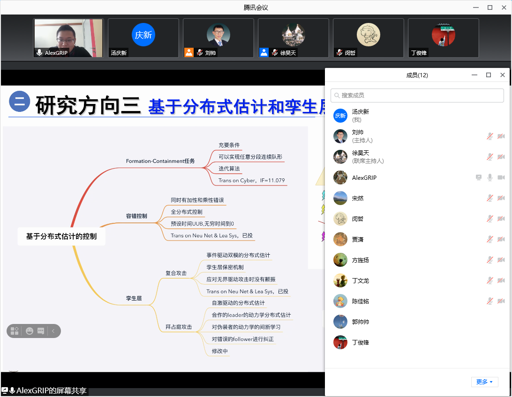Click the magnifier icon in member search box
Viewport: 512px width, 397px height.
pos(336,96)
